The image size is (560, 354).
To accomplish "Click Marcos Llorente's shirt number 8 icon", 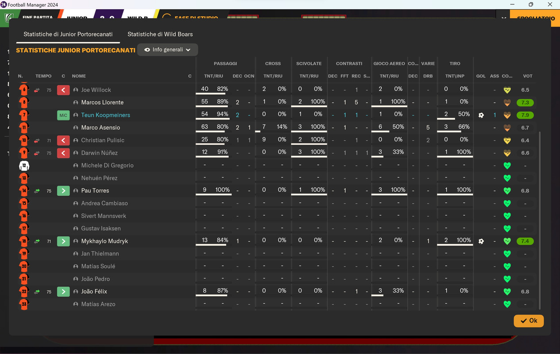I will pyautogui.click(x=24, y=102).
